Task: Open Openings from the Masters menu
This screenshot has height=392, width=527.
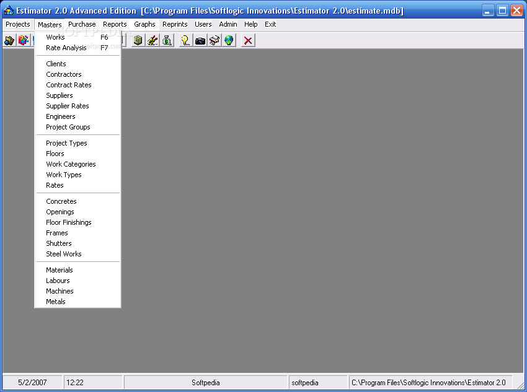Action: click(x=77, y=212)
